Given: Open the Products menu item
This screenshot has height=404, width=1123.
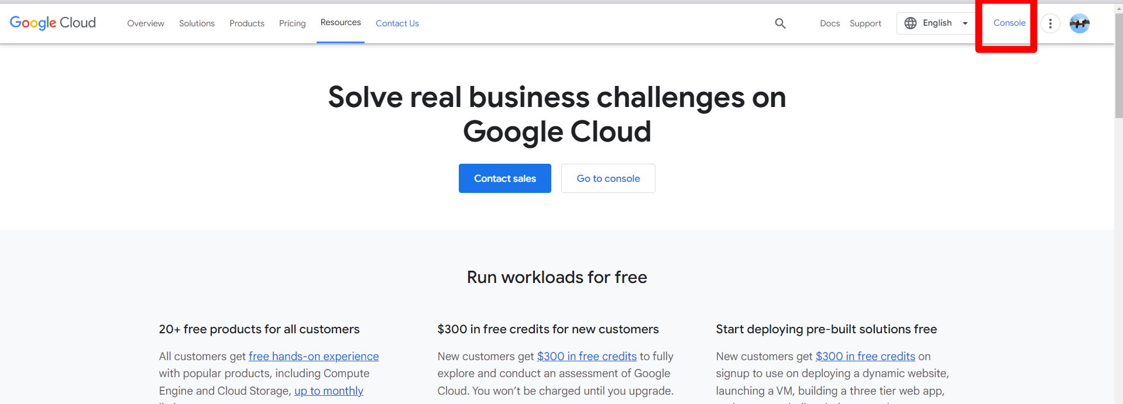Looking at the screenshot, I should [x=247, y=23].
